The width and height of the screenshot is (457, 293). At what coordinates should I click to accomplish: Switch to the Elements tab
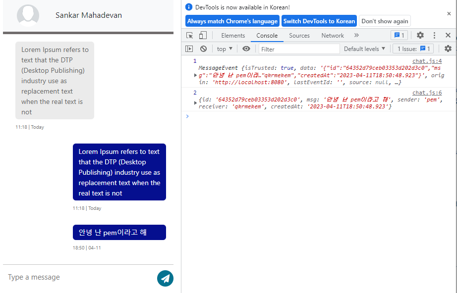pos(233,36)
